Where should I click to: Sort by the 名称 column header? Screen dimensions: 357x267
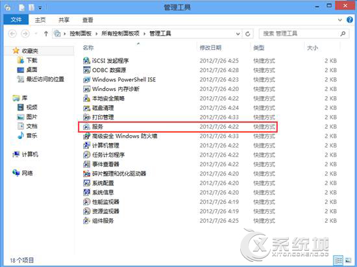click(88, 47)
